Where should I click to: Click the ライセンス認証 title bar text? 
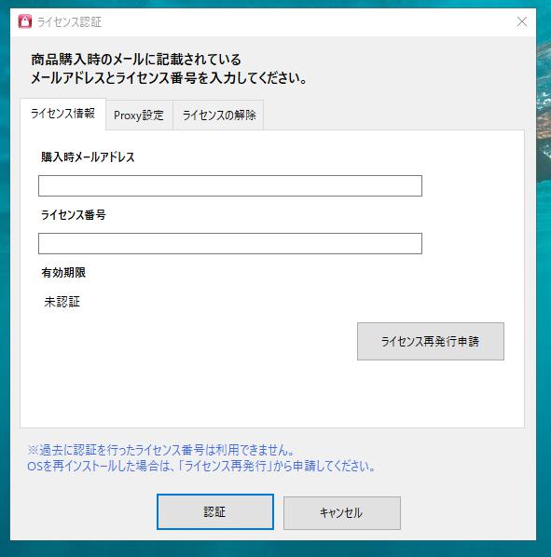point(69,22)
